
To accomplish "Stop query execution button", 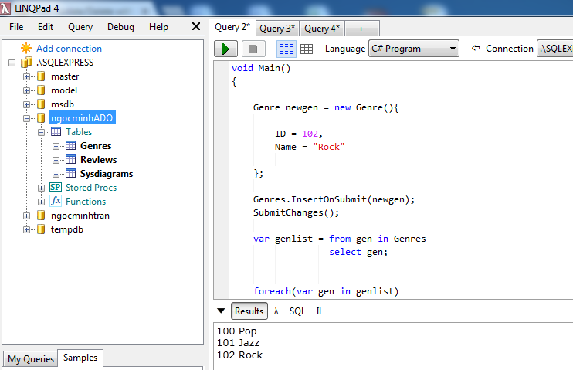I will click(253, 49).
